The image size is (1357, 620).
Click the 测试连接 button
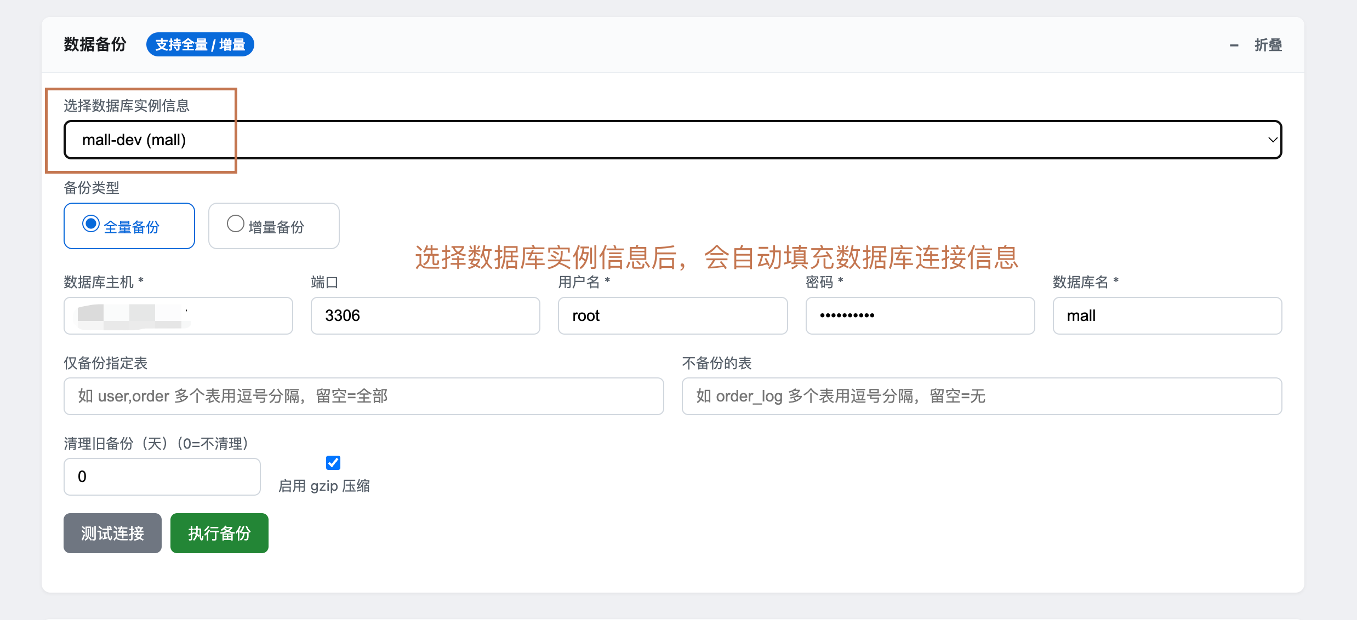[112, 533]
